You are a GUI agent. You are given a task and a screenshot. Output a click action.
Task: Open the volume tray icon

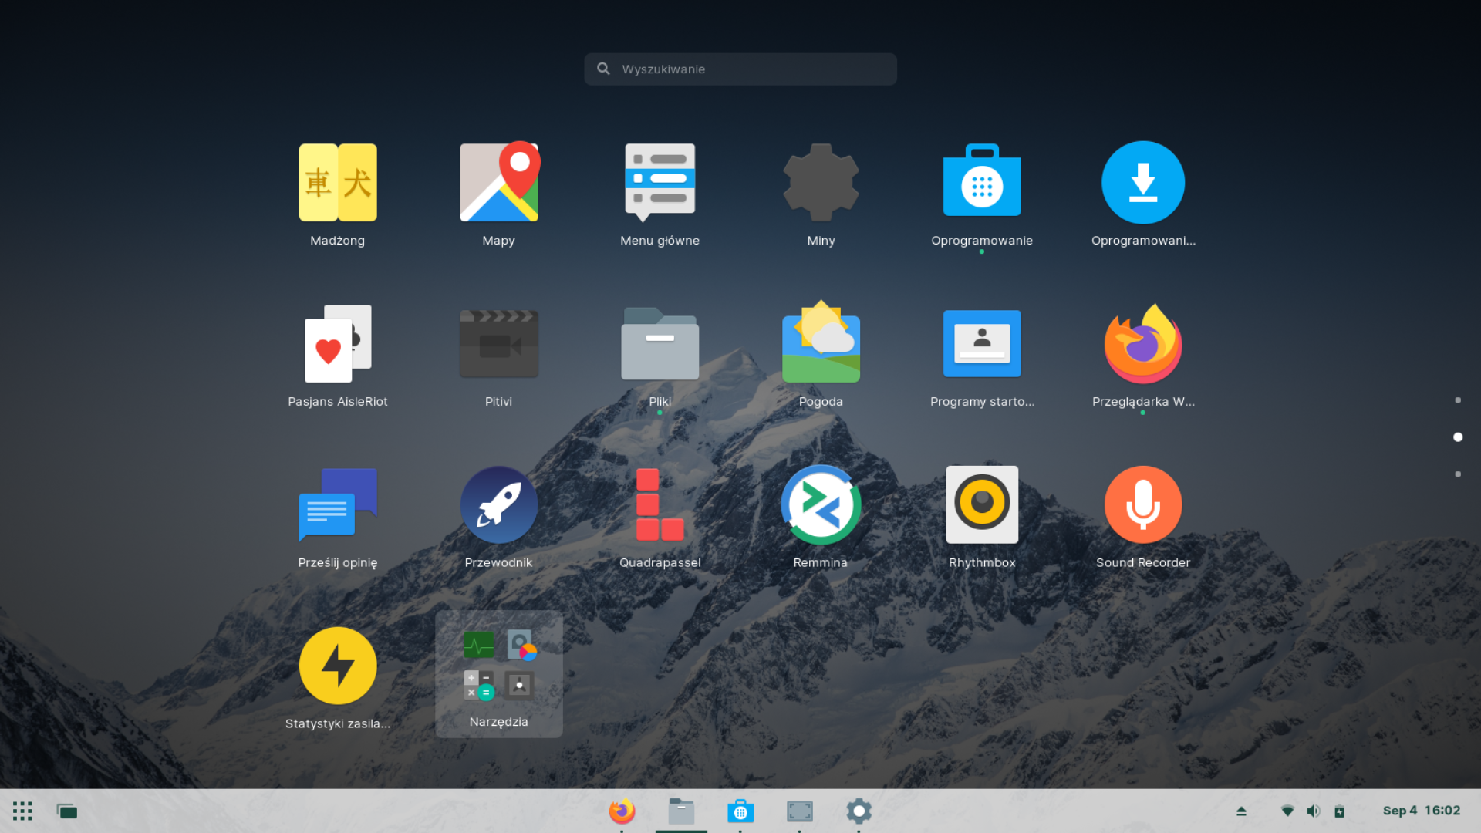tap(1314, 811)
